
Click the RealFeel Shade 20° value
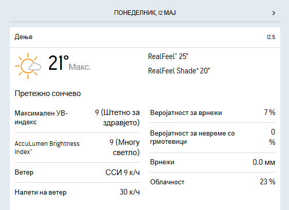pos(179,71)
